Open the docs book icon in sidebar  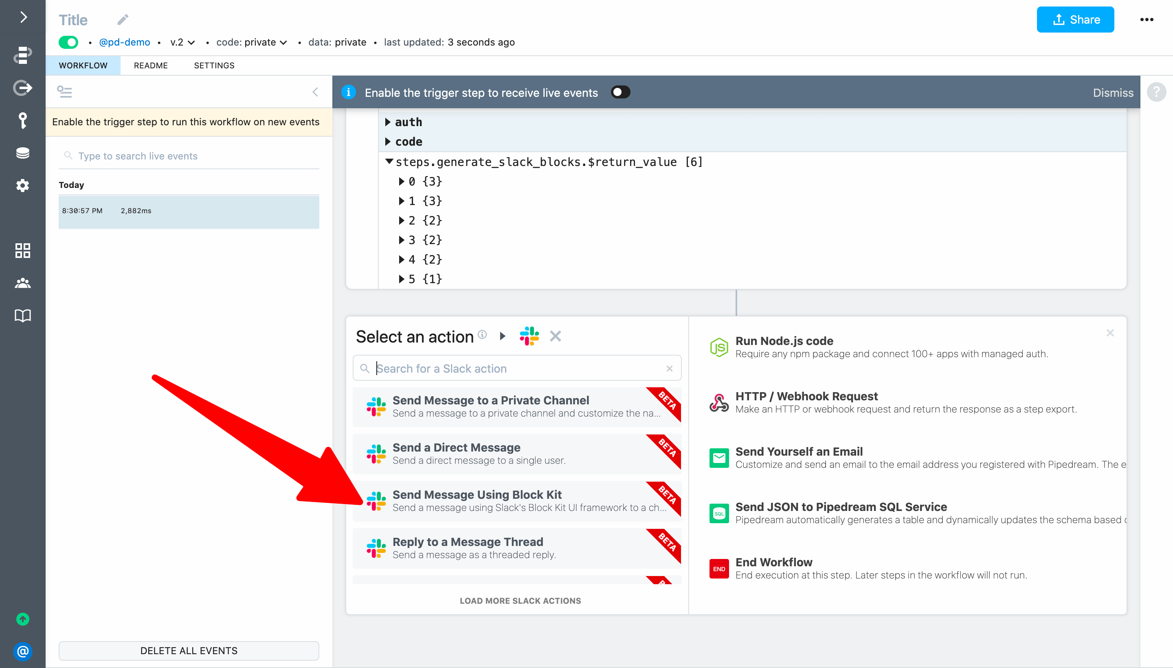[x=22, y=316]
